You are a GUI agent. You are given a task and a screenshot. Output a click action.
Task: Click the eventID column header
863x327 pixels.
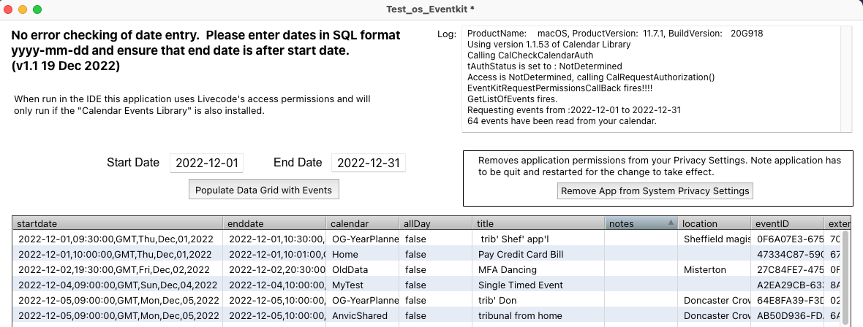(786, 223)
